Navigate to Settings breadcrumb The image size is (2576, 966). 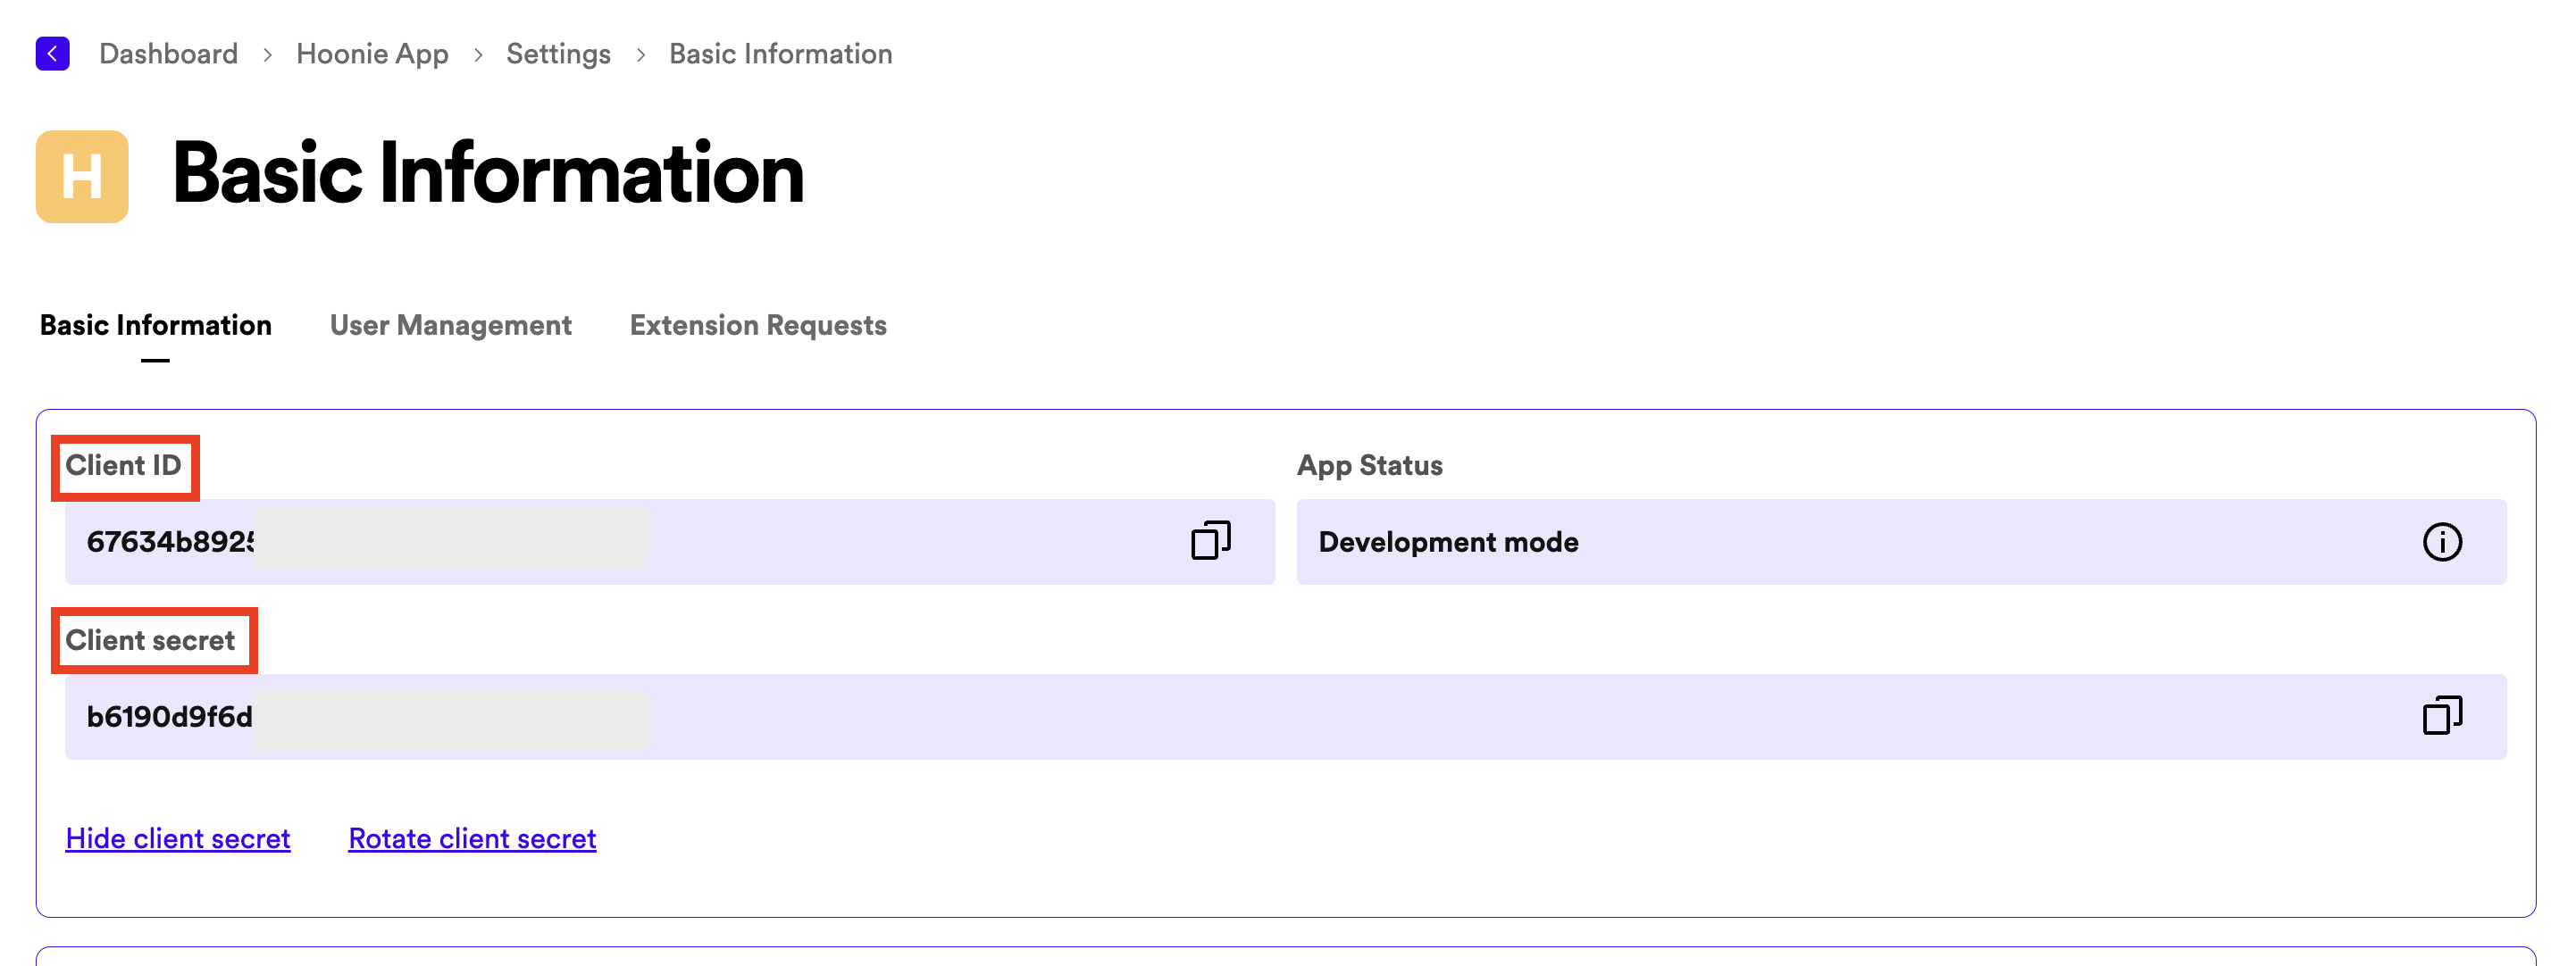click(x=558, y=54)
